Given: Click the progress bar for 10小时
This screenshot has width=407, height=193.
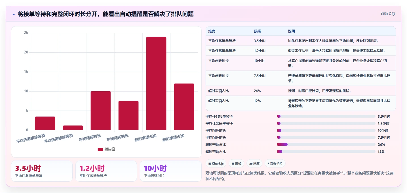Looking at the screenshot, I should [x=326, y=130].
